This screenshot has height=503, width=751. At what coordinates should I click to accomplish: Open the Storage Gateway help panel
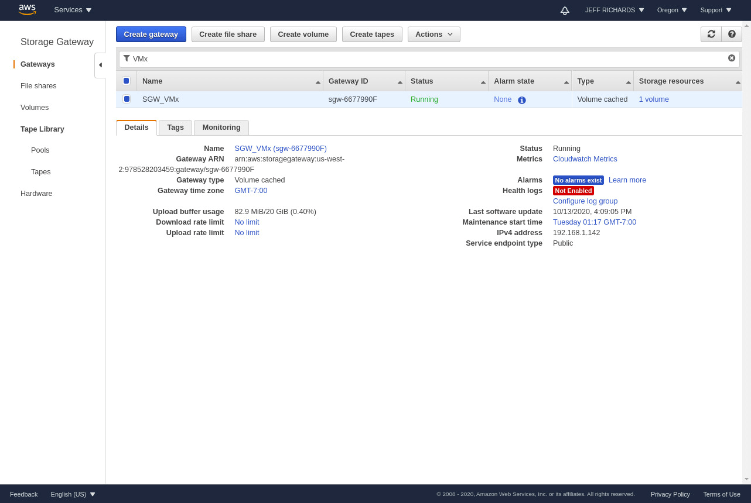tap(731, 34)
